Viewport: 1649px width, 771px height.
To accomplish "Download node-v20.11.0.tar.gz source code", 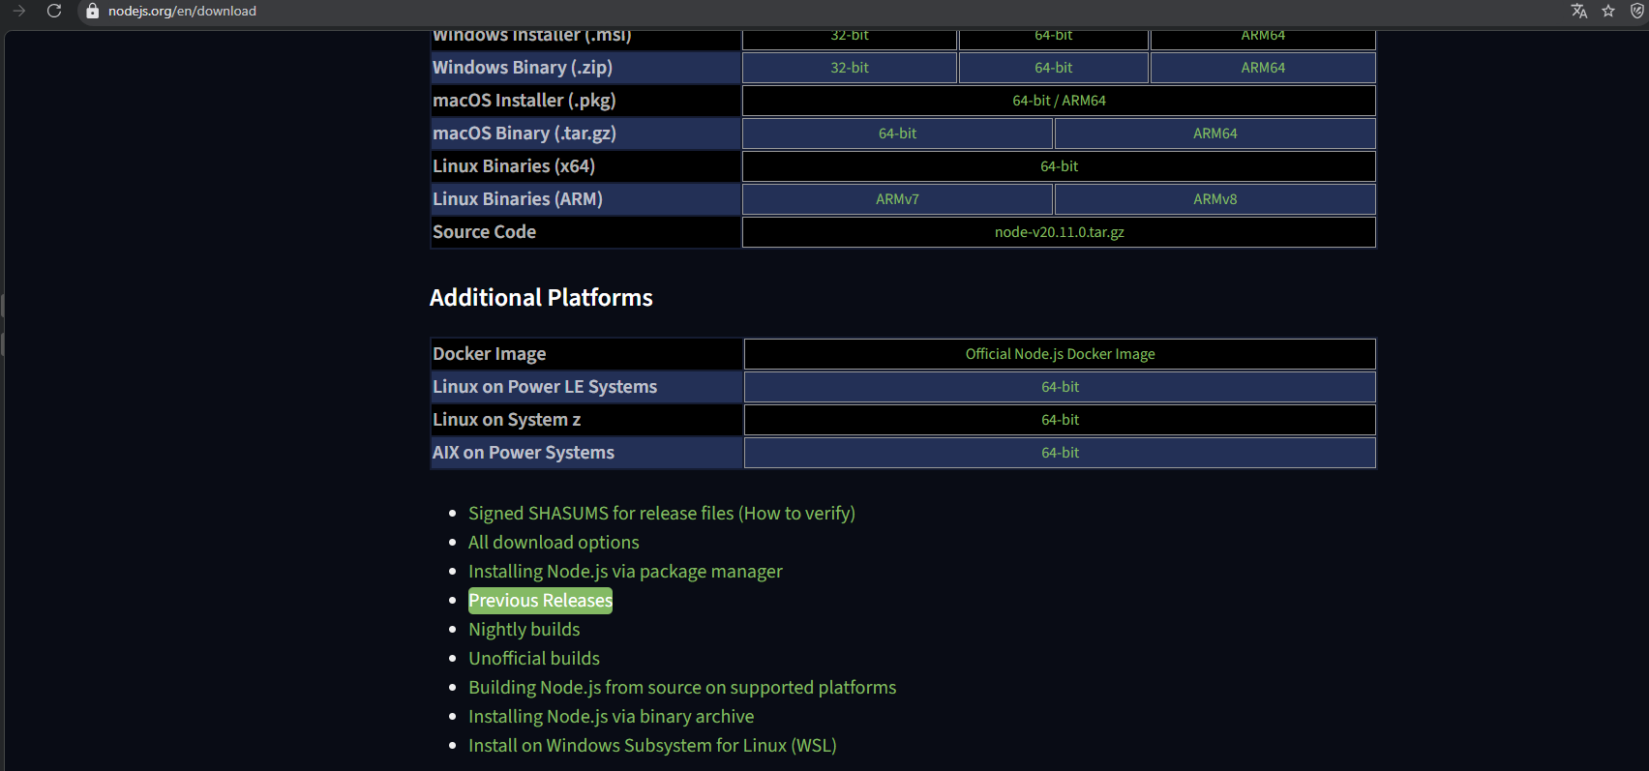I will (x=1059, y=232).
